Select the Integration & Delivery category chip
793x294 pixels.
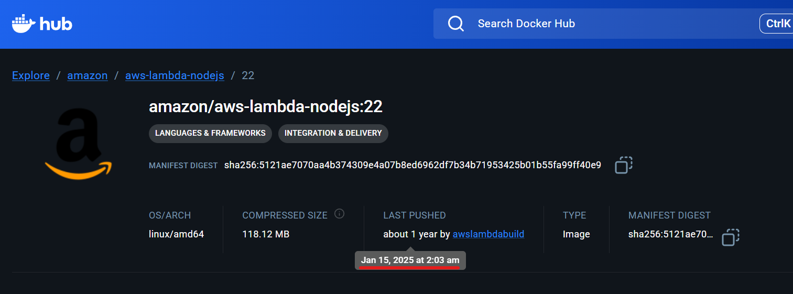click(x=333, y=133)
